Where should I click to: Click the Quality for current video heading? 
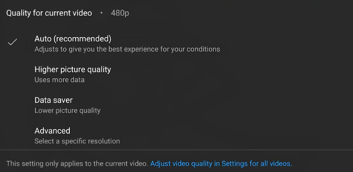[49, 13]
